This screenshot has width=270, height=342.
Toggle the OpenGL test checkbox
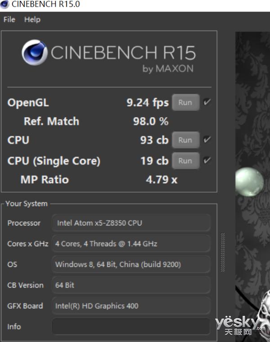207,102
